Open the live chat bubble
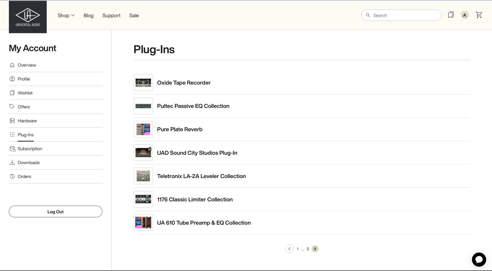The image size is (492, 271). pos(479,259)
